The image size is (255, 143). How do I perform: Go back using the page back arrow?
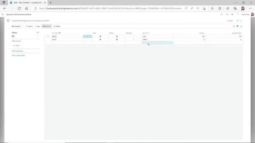[x=8, y=21]
